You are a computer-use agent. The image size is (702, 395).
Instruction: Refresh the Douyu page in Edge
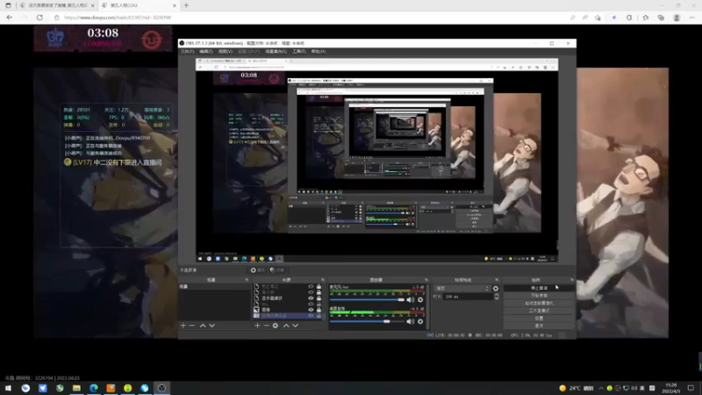[39, 18]
